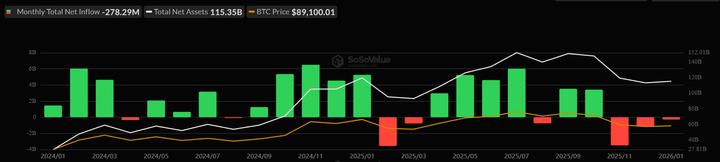Screen dimensions: 720x162
Task: Click the green bar above 2024/03
Action: point(105,98)
